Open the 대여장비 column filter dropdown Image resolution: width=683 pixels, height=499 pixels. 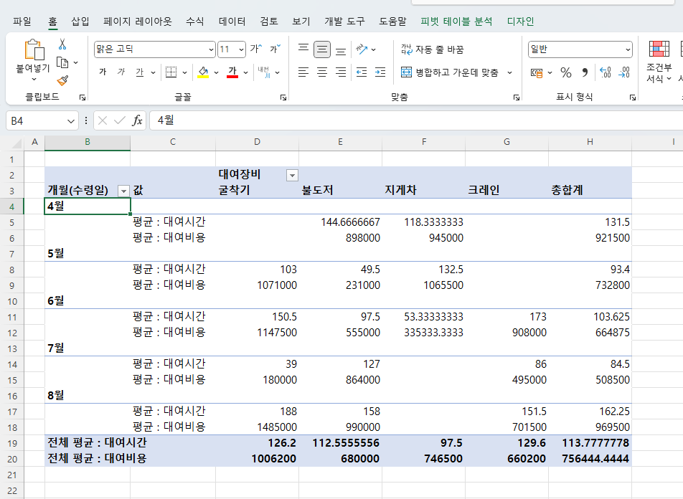292,175
